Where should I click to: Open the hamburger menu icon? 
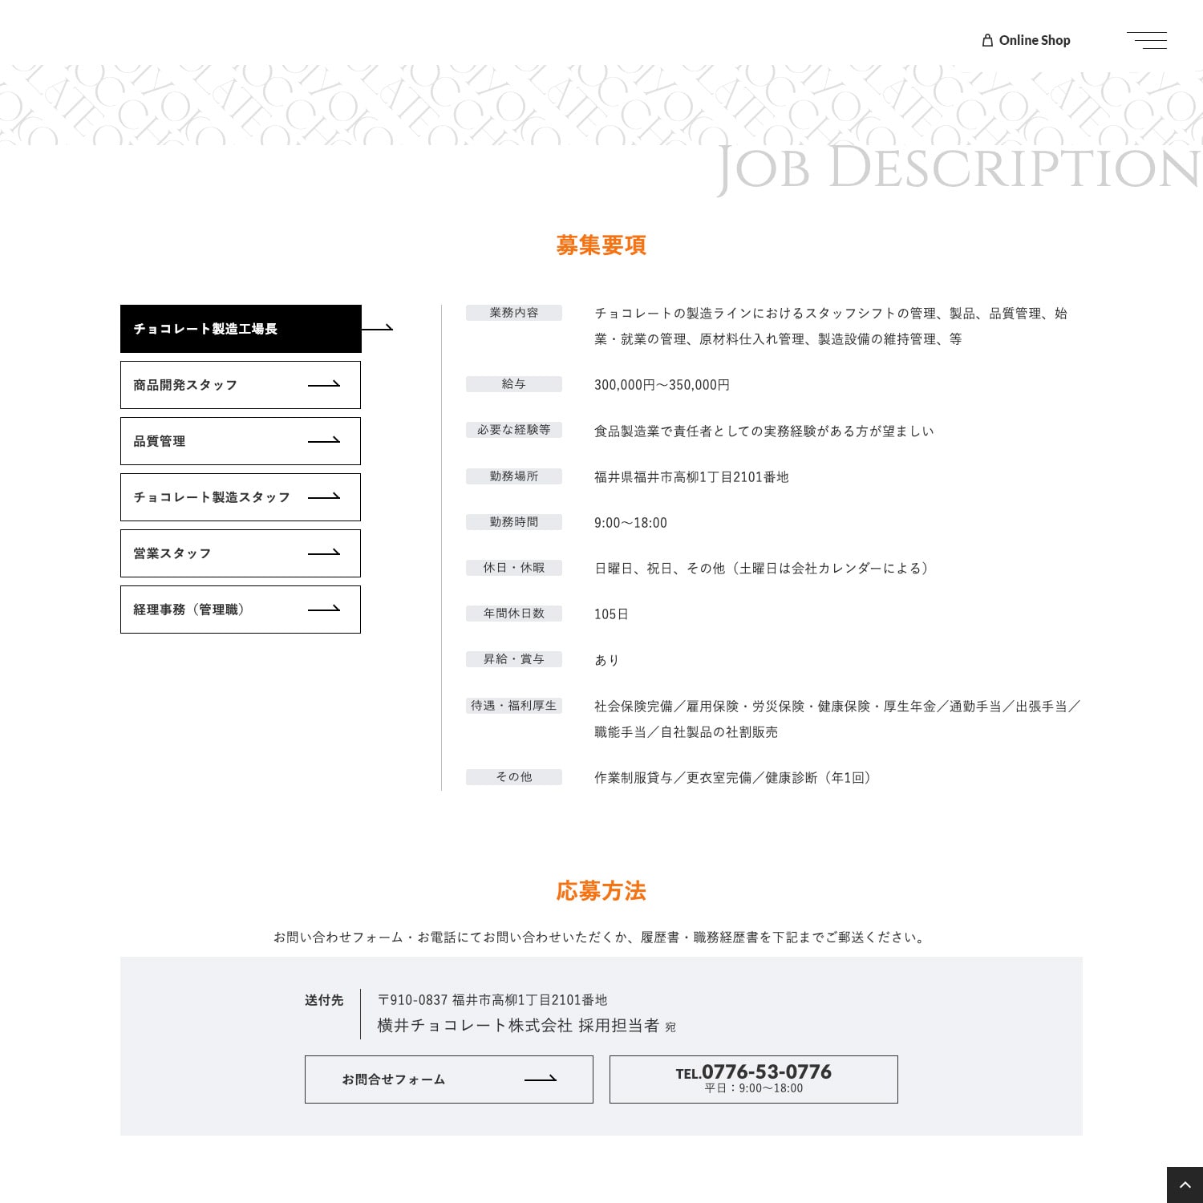1147,40
